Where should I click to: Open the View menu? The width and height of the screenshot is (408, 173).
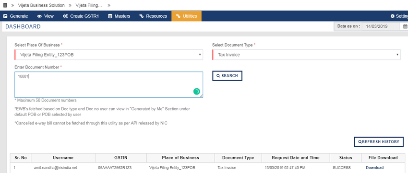46,16
